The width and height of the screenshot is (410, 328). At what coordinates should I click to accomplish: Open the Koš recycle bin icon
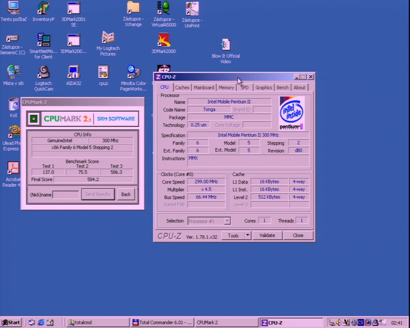[13, 104]
